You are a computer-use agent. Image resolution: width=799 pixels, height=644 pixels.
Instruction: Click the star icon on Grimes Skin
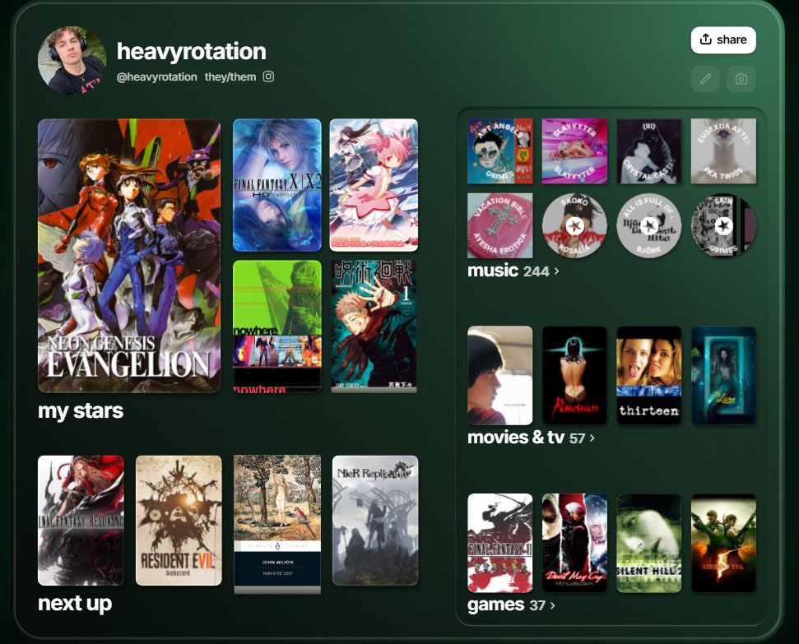click(x=723, y=225)
